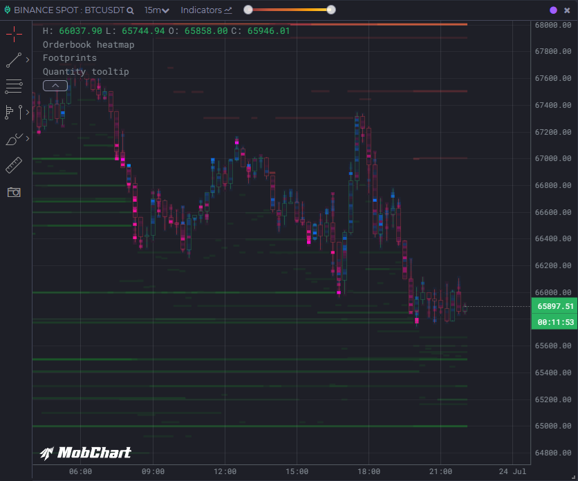Select the horizontal levels tool
Image resolution: width=578 pixels, height=481 pixels.
coord(14,86)
